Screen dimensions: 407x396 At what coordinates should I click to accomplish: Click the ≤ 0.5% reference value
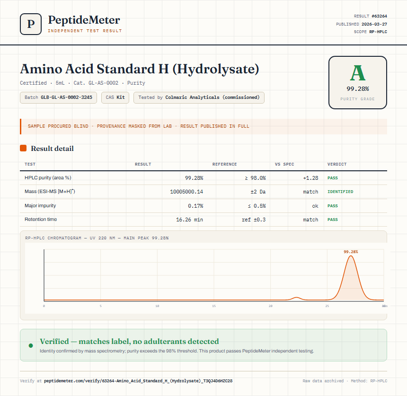[x=257, y=206]
